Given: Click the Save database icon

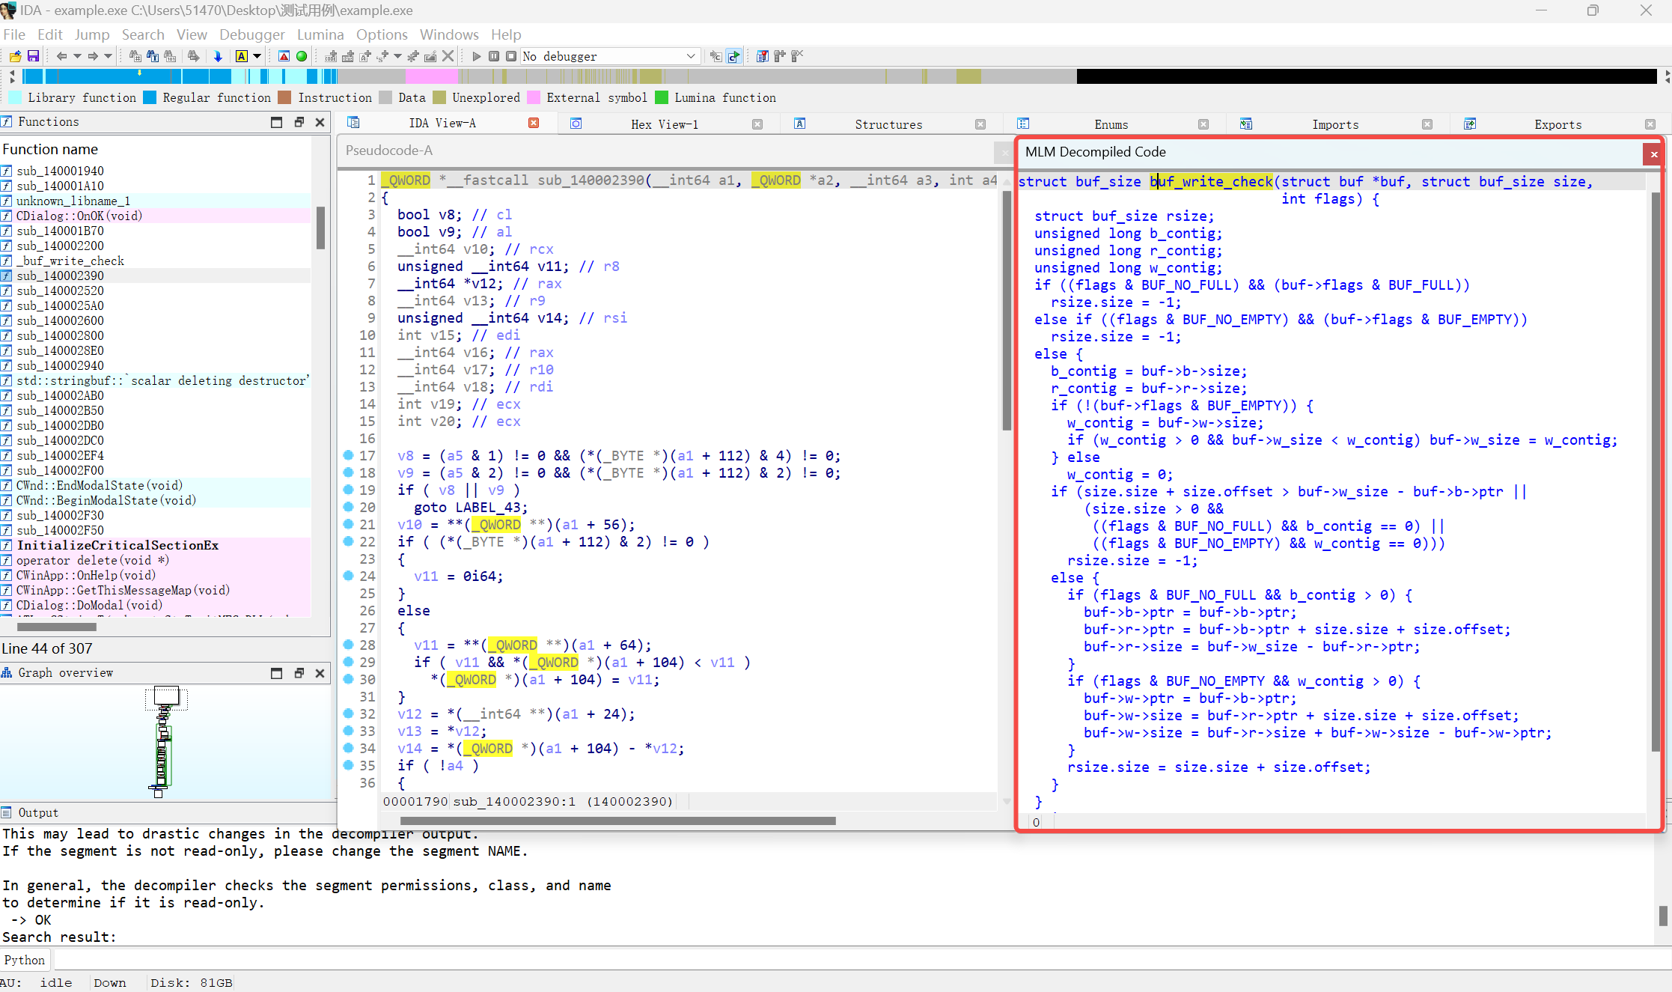Looking at the screenshot, I should [x=33, y=56].
